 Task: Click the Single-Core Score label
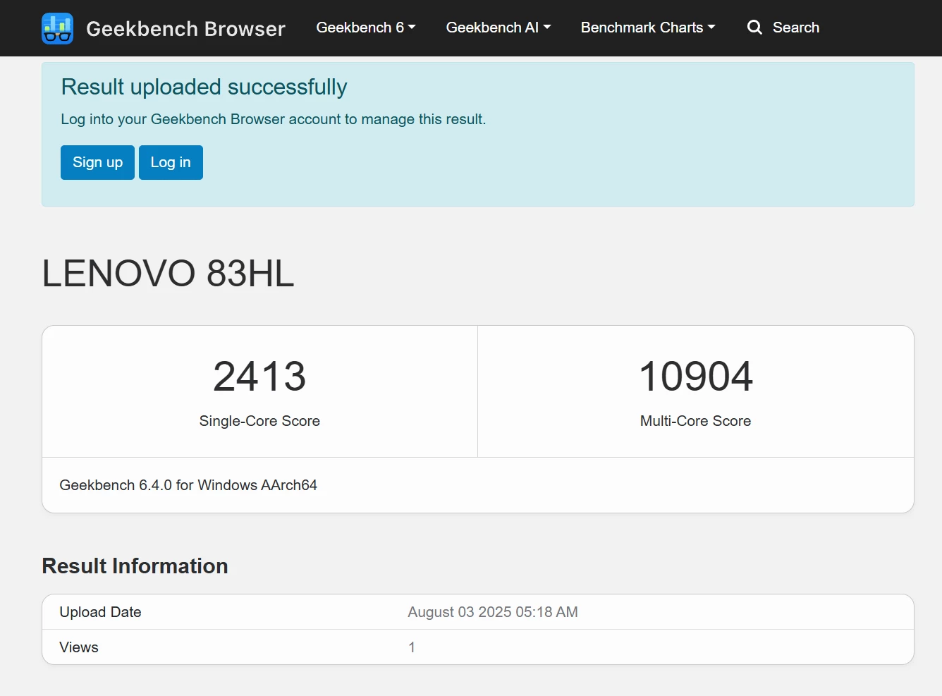coord(259,421)
